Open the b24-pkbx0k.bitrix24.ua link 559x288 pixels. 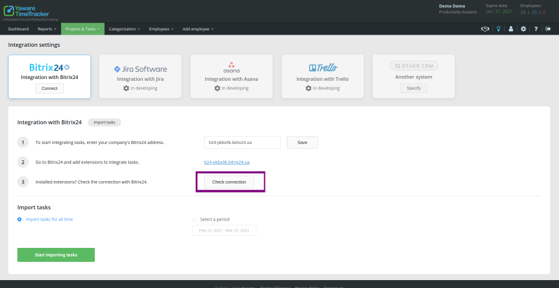[227, 162]
